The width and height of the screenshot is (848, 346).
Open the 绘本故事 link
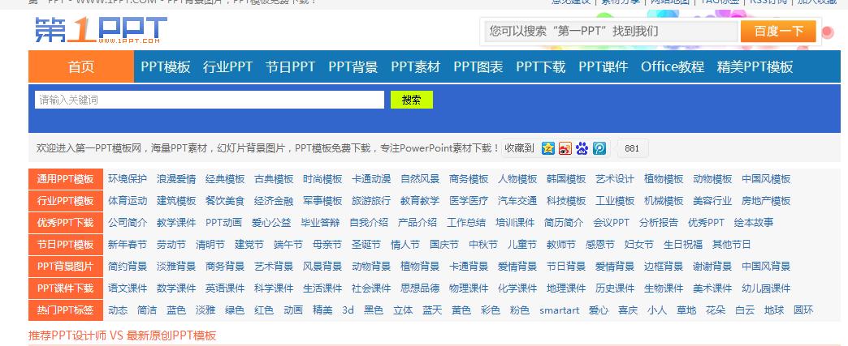click(754, 222)
